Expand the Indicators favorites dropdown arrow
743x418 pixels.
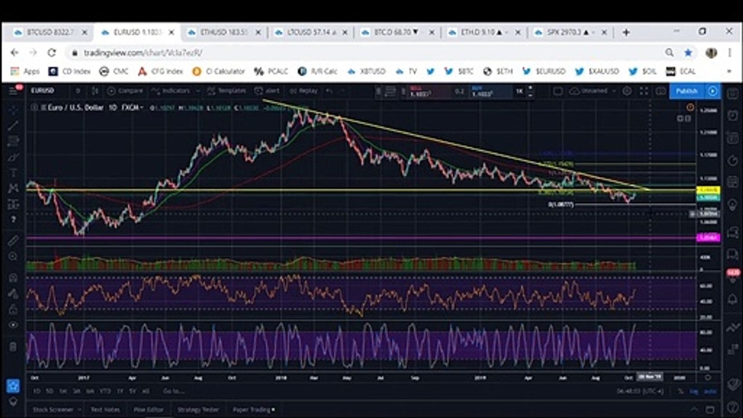pos(197,91)
